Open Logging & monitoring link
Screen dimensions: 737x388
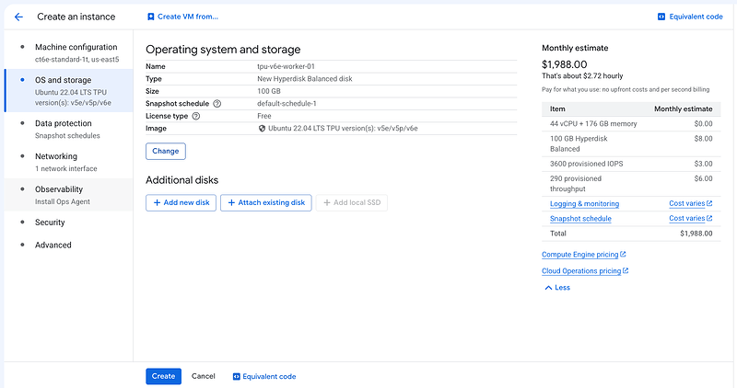(x=584, y=203)
